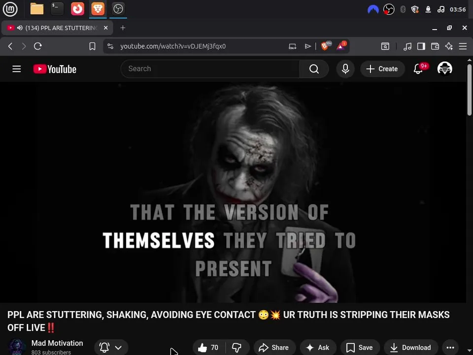
Task: Open system notifications bell in tray
Action: tap(428, 10)
